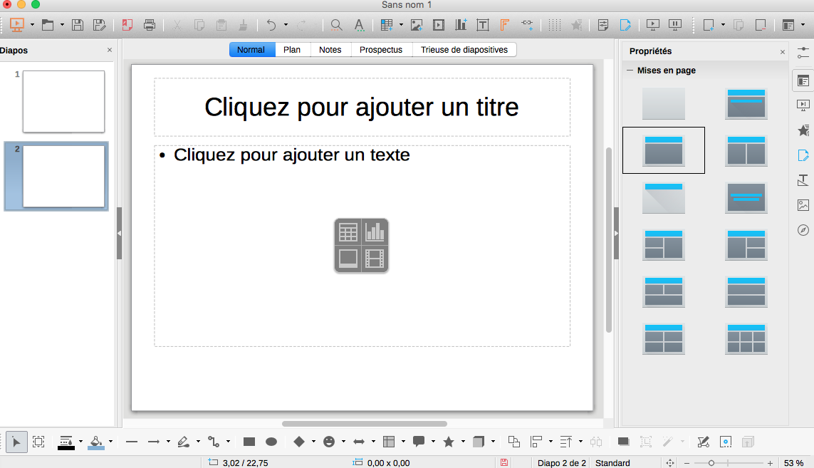Select slide 1 thumbnail

coord(63,101)
